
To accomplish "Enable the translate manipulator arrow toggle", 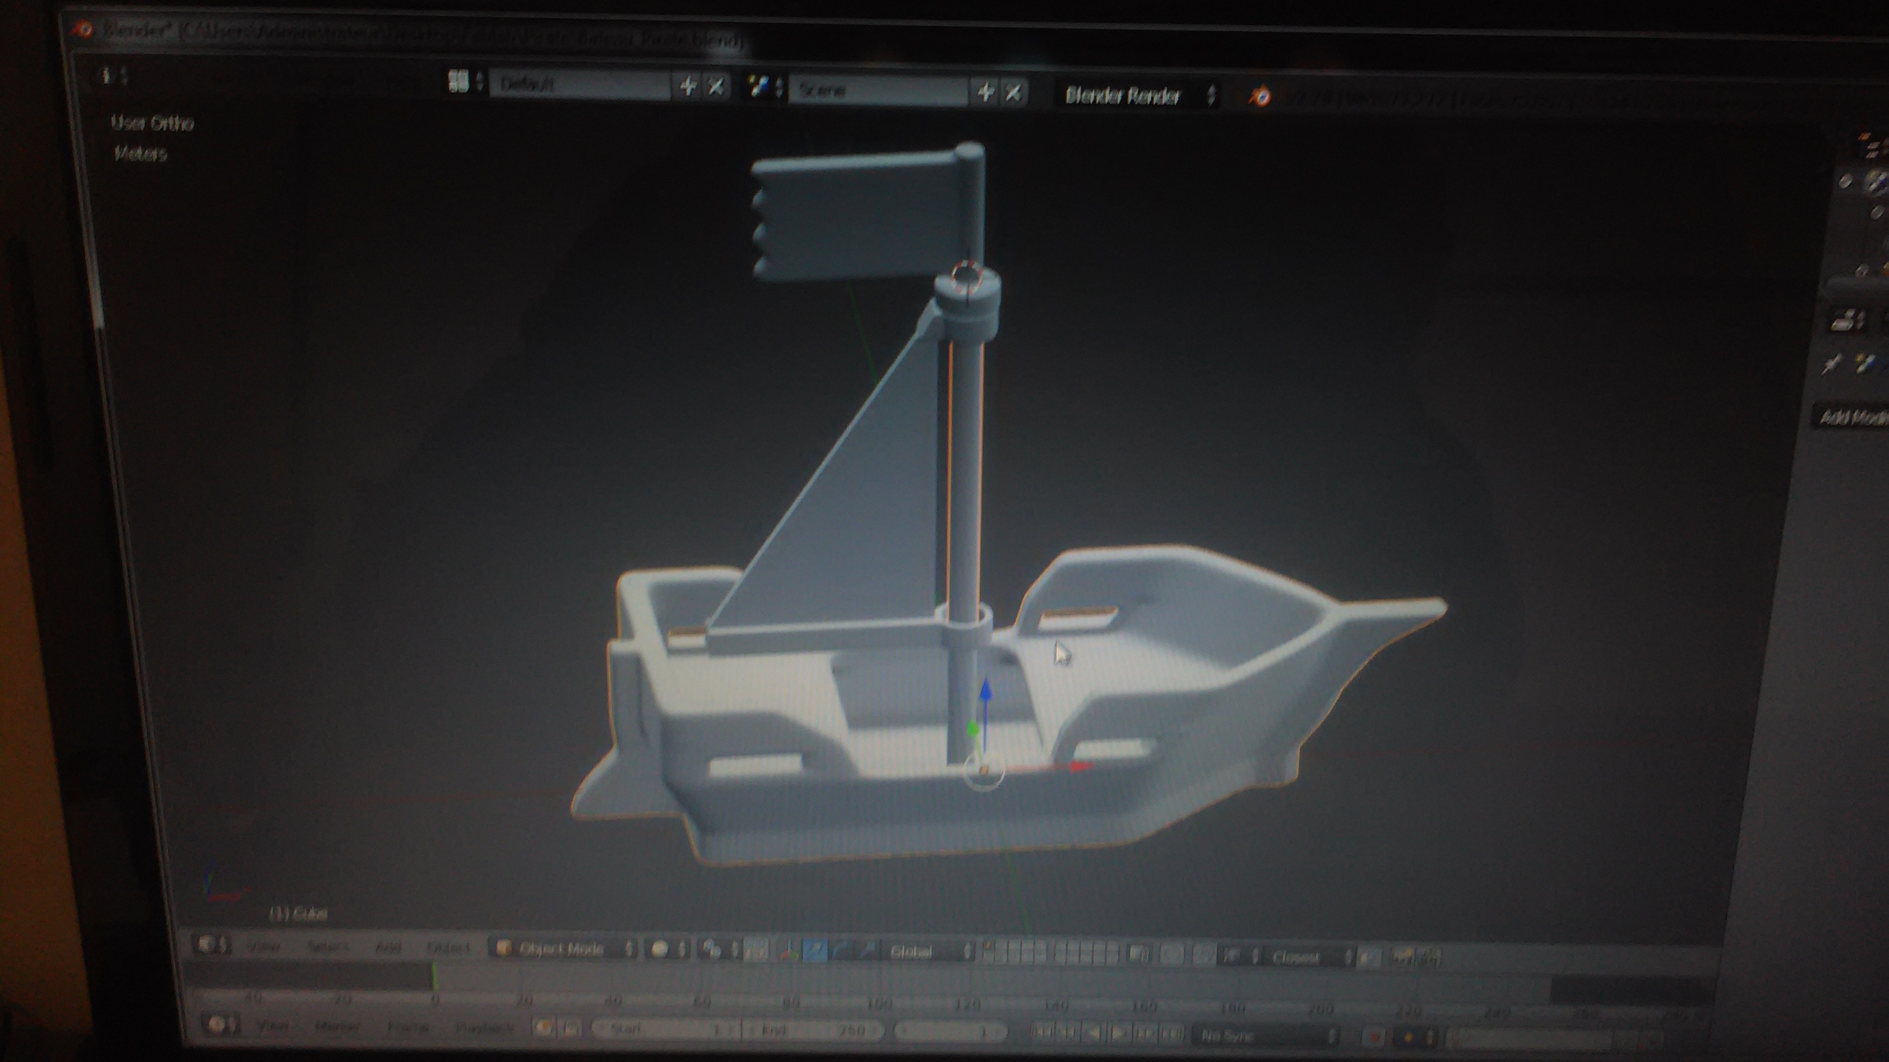I will click(815, 952).
